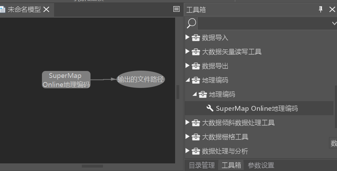This screenshot has width=337, height=171.
Task: Expand the 大数据倾斜数据处理工具 node
Action: [x=188, y=123]
